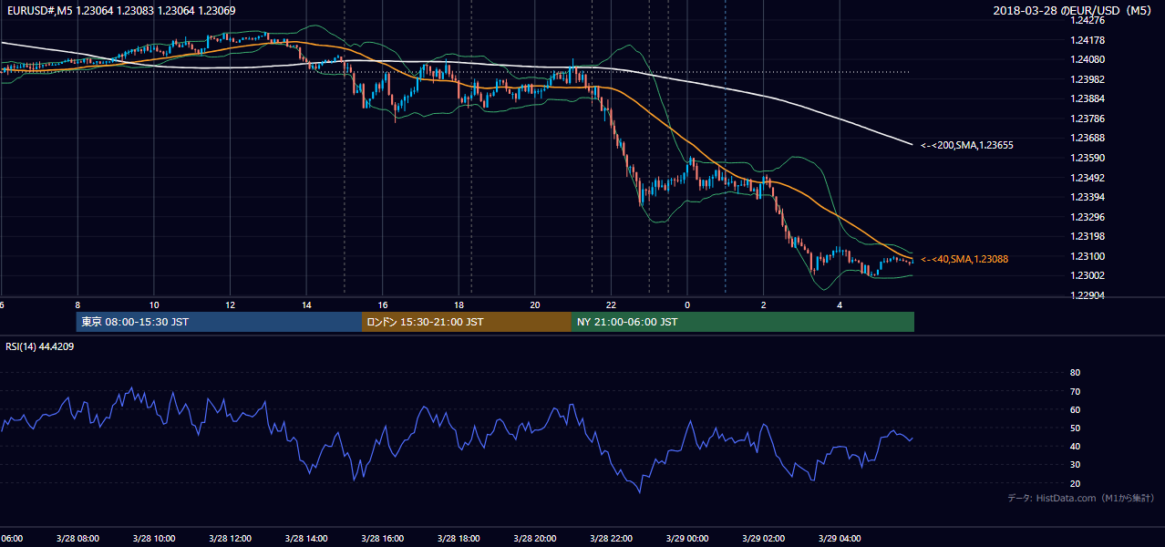The image size is (1165, 547).
Task: Click the '3/28 20:00' bottom date label
Action: 534,538
